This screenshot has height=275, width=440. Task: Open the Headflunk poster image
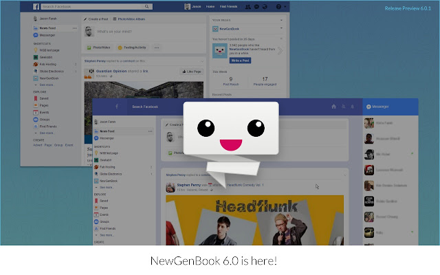pos(254,220)
